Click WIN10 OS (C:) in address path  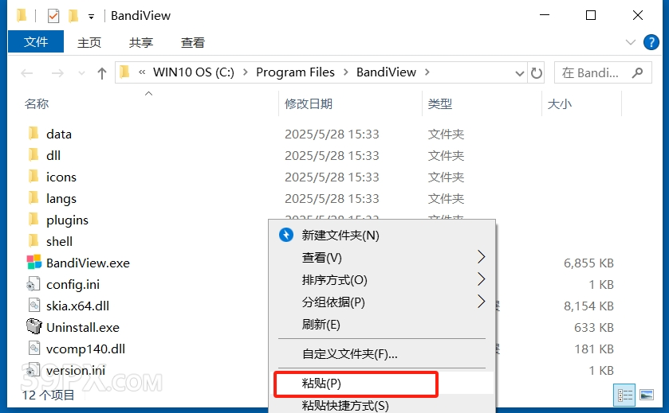click(x=194, y=72)
